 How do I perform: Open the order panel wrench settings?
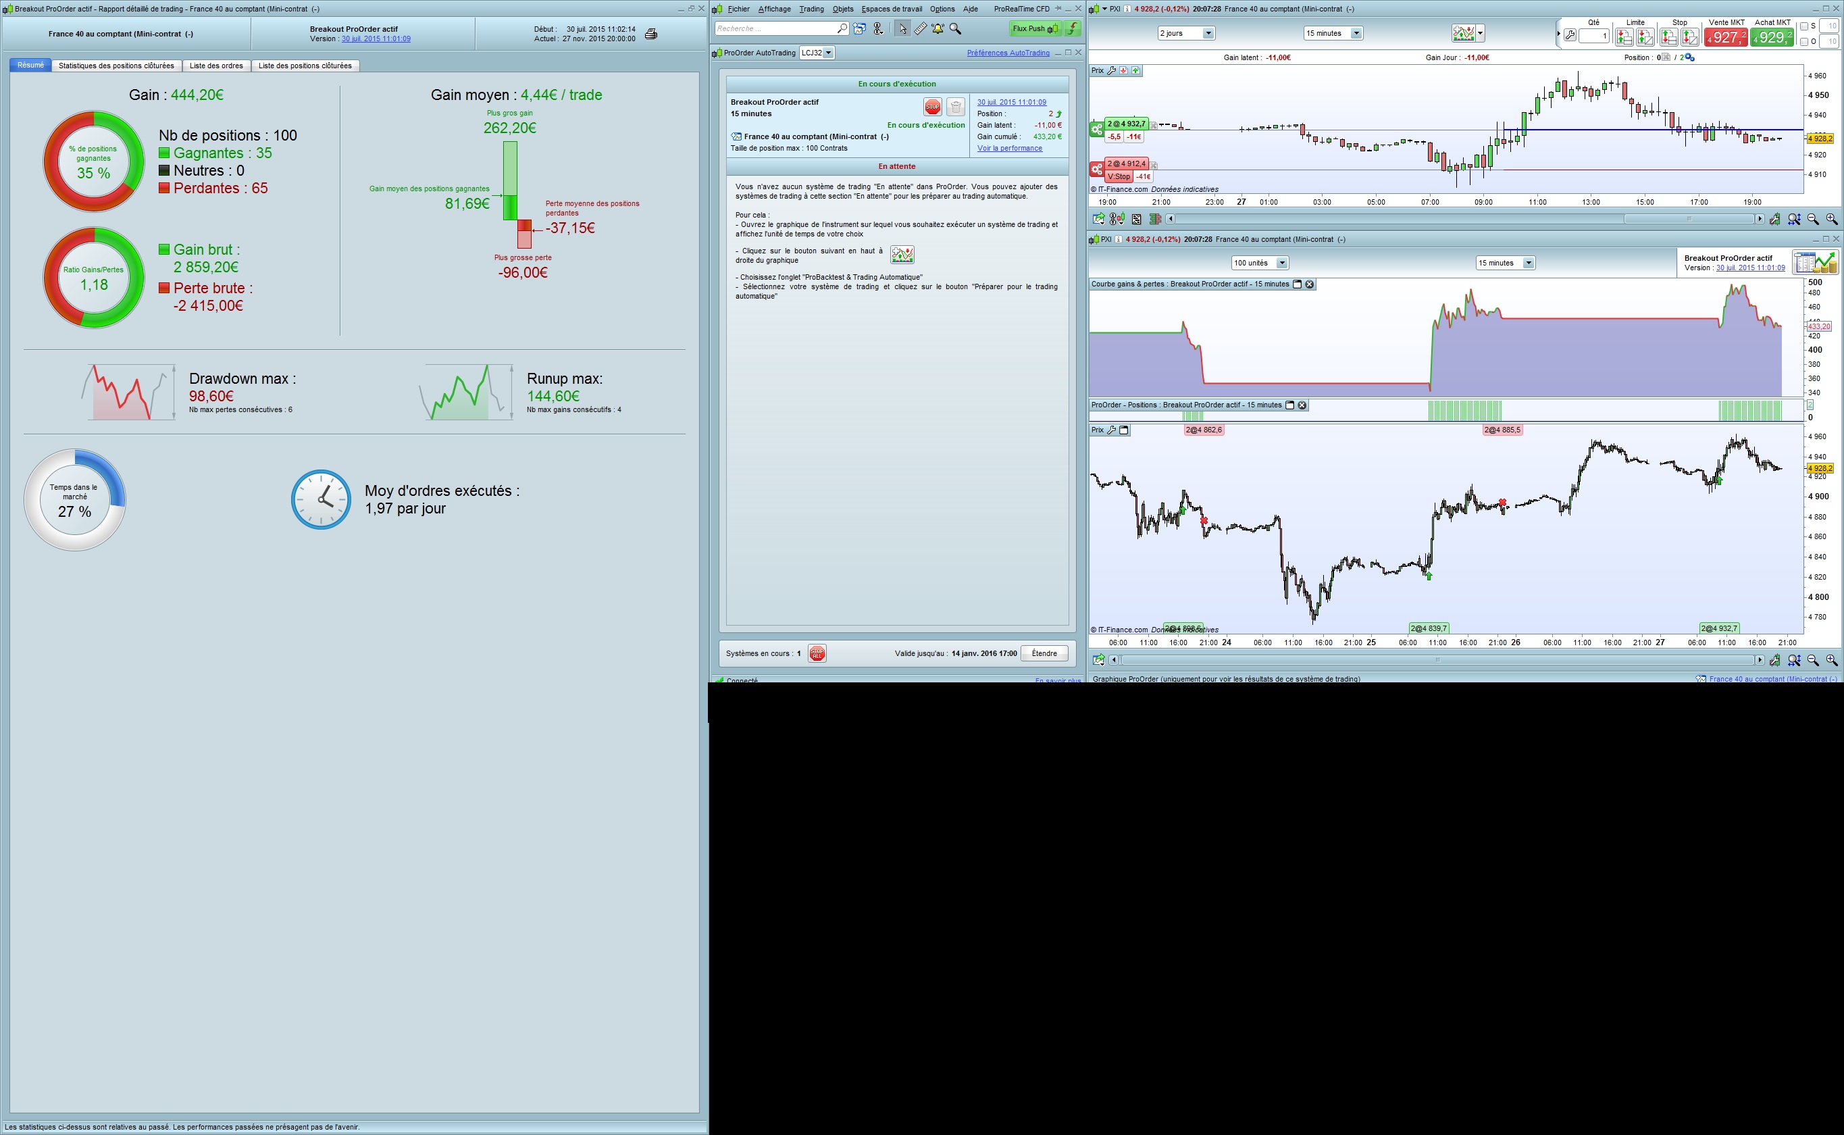(x=1569, y=35)
